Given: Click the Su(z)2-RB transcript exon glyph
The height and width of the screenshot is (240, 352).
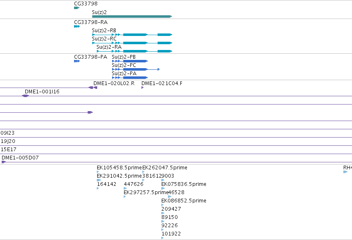Looking at the screenshot, I should [132, 35].
